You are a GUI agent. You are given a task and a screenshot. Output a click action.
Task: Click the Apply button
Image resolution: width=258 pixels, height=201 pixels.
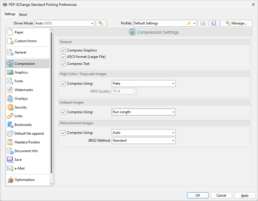(x=245, y=195)
